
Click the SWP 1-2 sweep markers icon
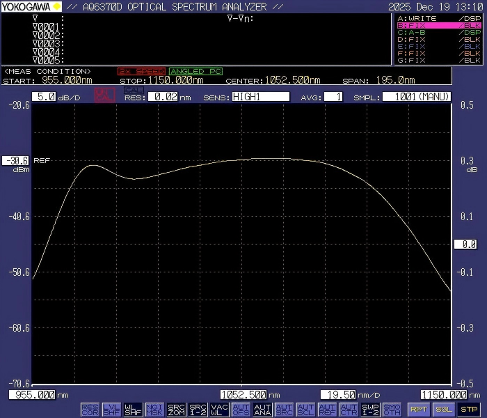[x=371, y=410]
